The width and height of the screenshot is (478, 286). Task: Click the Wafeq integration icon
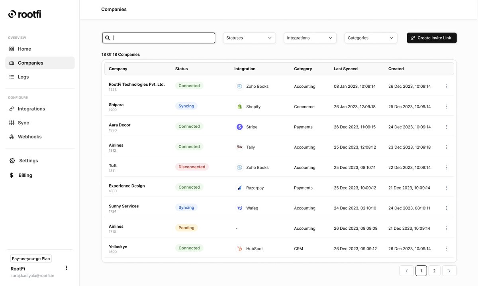[x=239, y=208]
